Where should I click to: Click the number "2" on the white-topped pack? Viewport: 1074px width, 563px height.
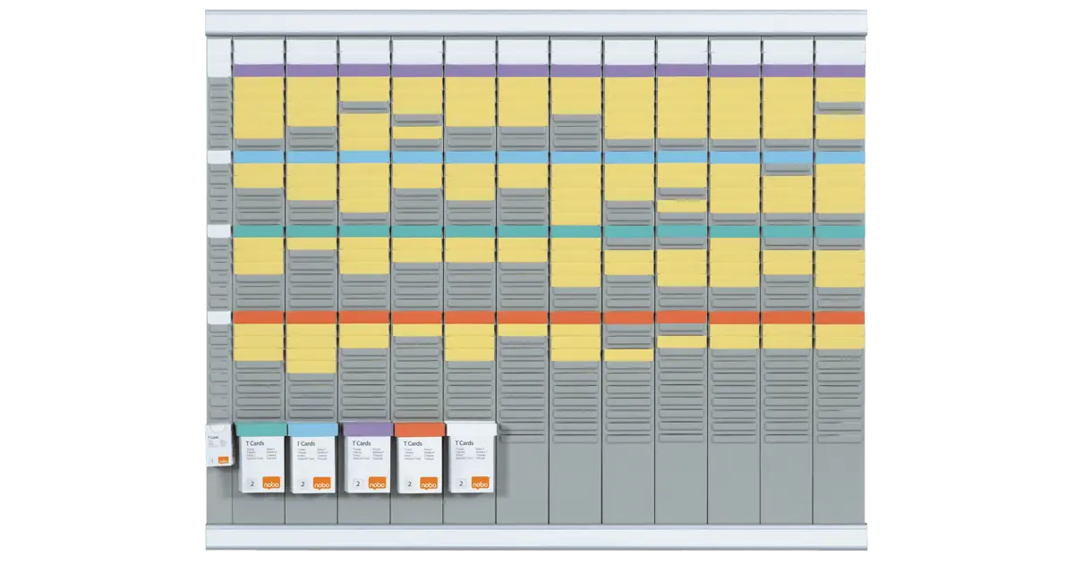[x=461, y=483]
